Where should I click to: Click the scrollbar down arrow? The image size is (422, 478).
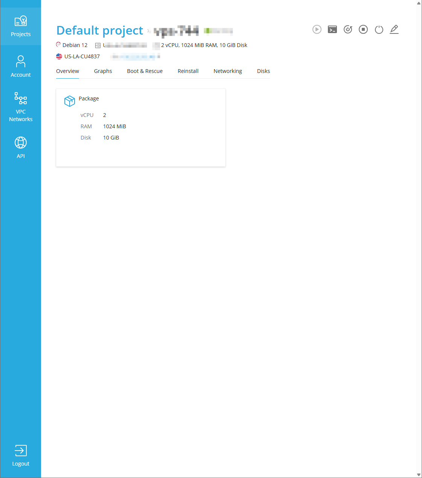419,475
